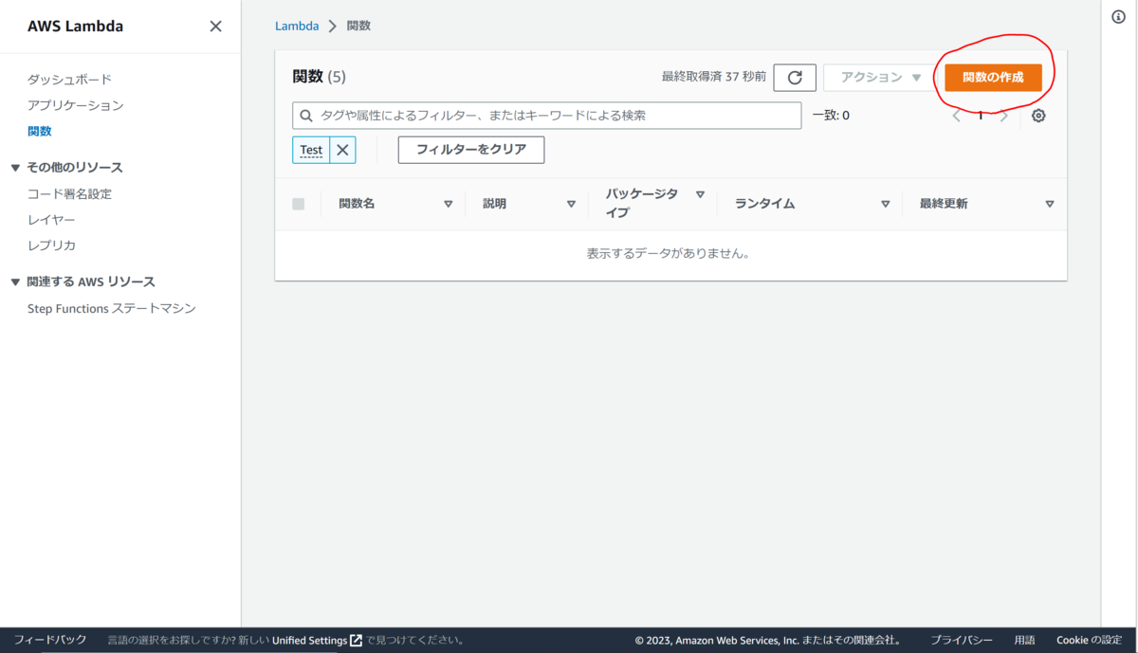Click AWS Lambda sidebar title
This screenshot has width=1138, height=653.
click(x=75, y=27)
